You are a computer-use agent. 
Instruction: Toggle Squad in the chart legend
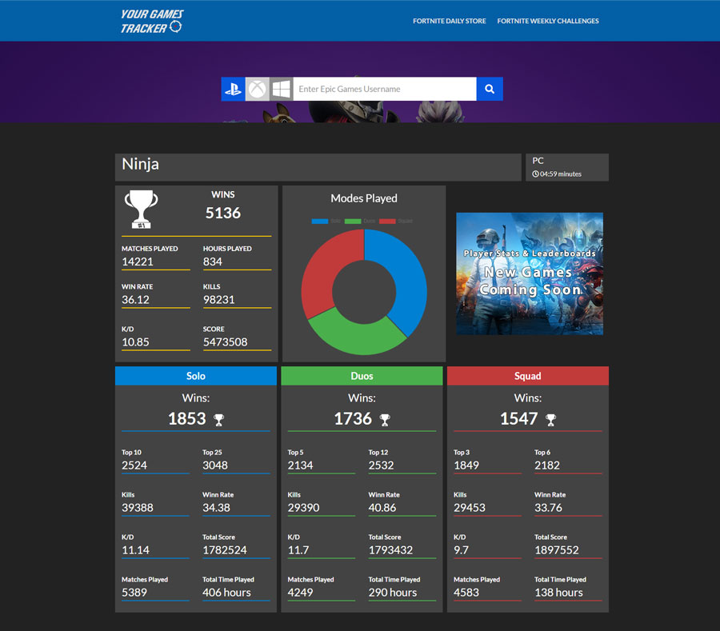click(x=396, y=222)
